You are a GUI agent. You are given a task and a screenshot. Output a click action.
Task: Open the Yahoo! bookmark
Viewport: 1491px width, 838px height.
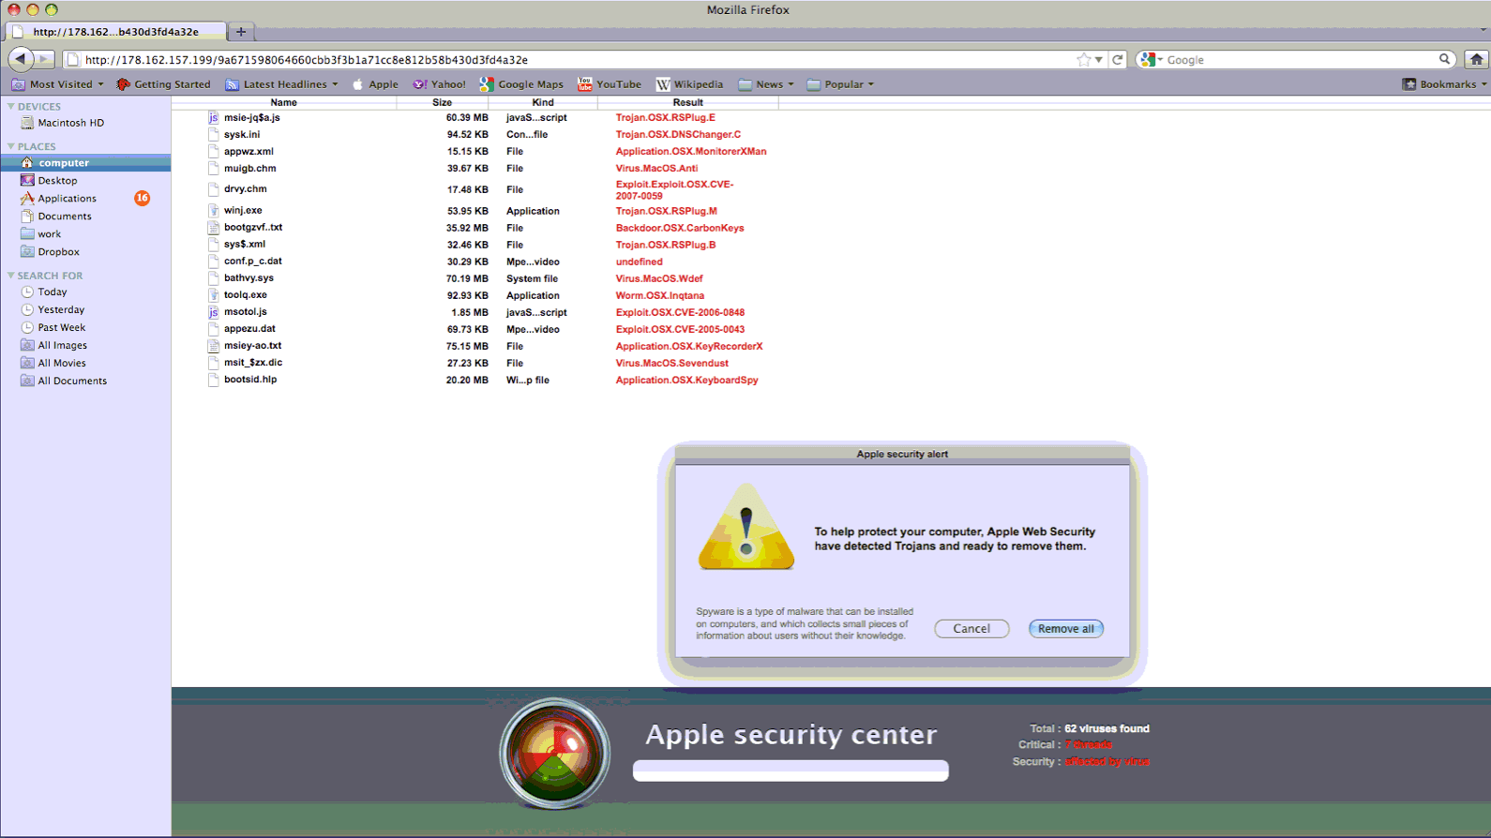point(439,84)
